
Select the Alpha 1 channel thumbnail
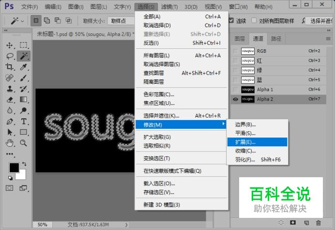248,90
